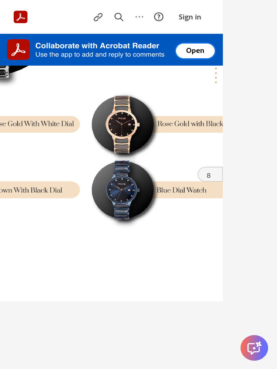Open the help question mark icon
The width and height of the screenshot is (277, 369).
point(159,17)
